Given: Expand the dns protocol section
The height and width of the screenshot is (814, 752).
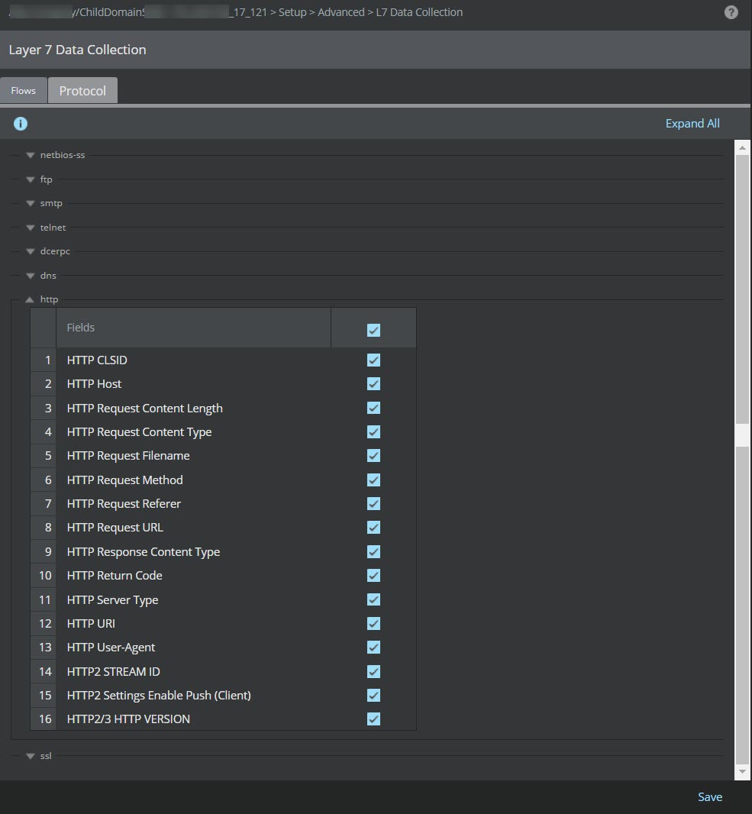Looking at the screenshot, I should [30, 276].
